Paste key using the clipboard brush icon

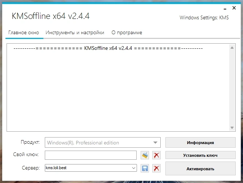(x=145, y=155)
